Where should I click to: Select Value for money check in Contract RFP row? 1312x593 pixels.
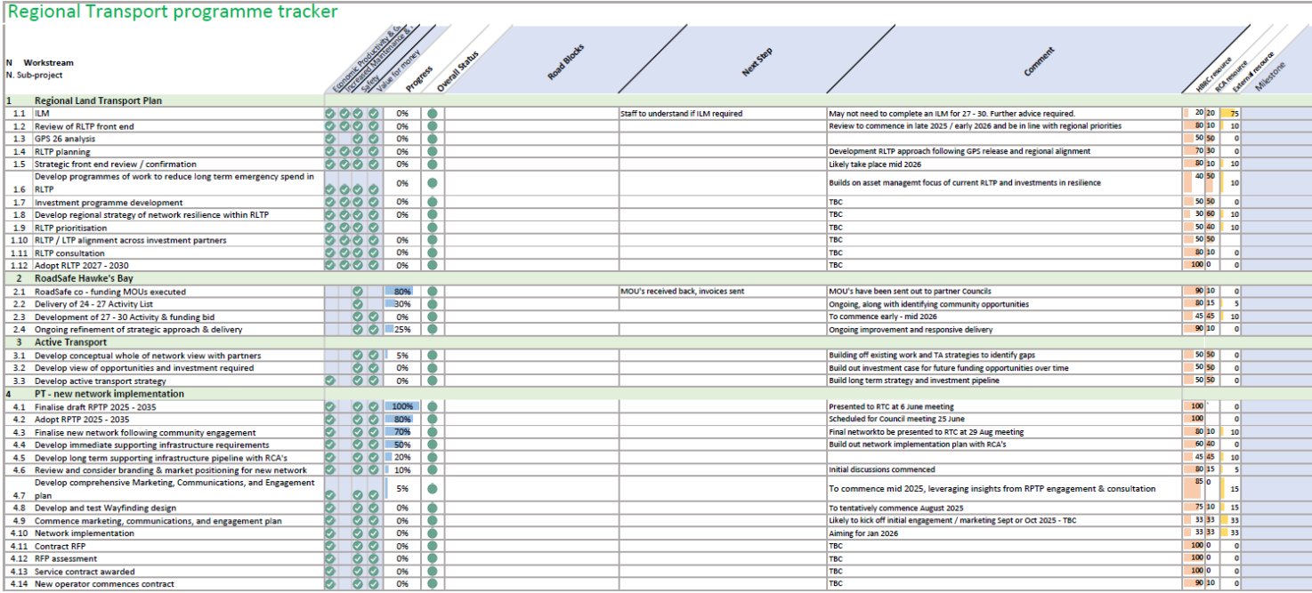click(374, 546)
